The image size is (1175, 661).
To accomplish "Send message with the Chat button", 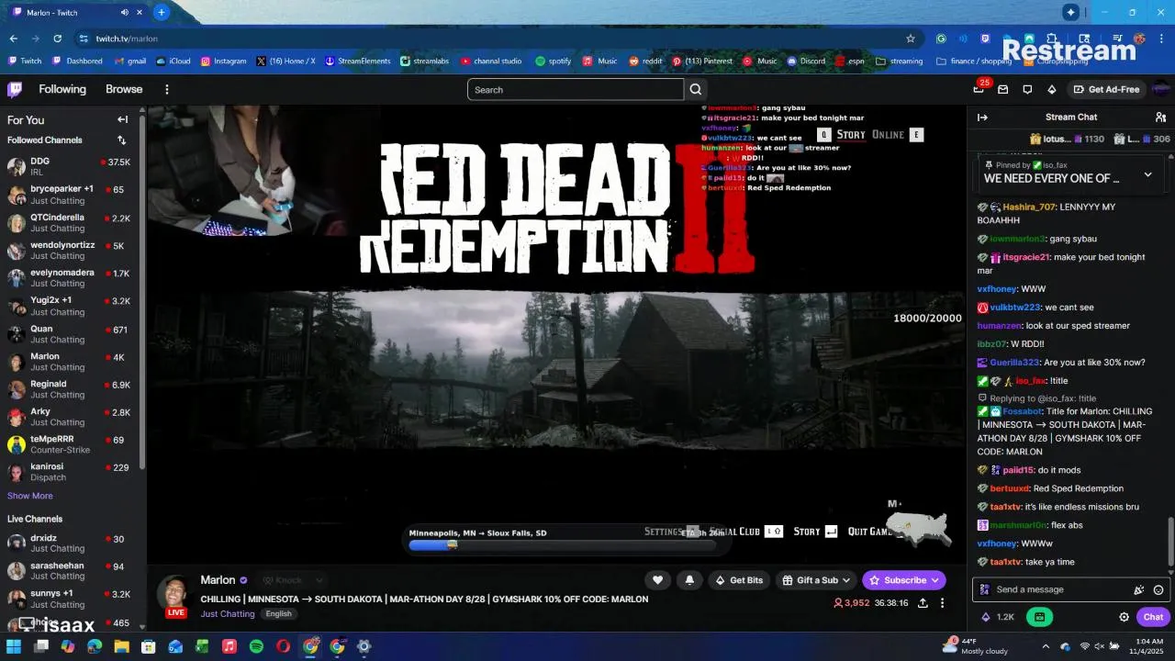I will (x=1153, y=617).
